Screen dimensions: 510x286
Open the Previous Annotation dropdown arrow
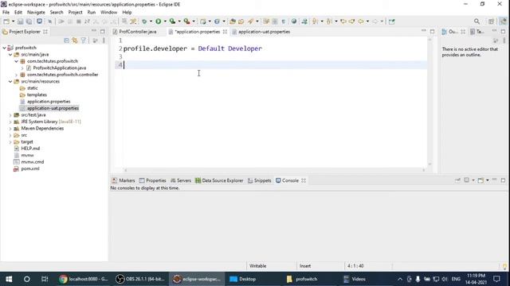tap(336, 21)
